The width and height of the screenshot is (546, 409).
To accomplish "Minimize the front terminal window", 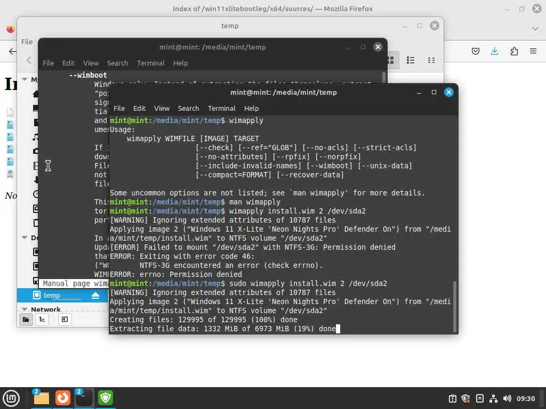I will (419, 92).
